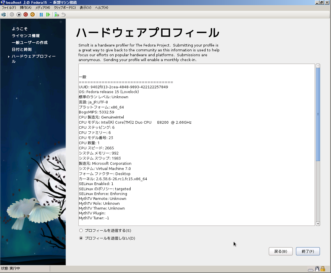Open the ファイル(F) menu

coord(9,8)
